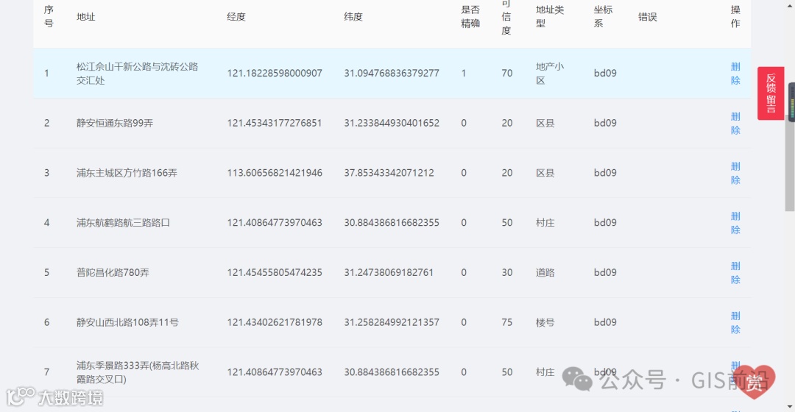Viewport: 795px width, 412px height.
Task: Delete row 5 普陀昌化路780弄 entry
Action: tap(735, 273)
